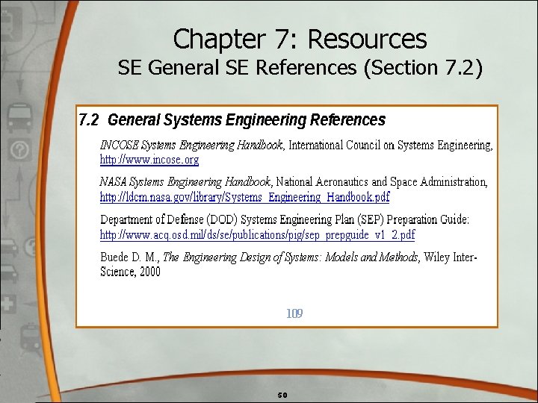The height and width of the screenshot is (403, 538).
Task: Open the http://www.incose.org link
Action: click(x=149, y=160)
